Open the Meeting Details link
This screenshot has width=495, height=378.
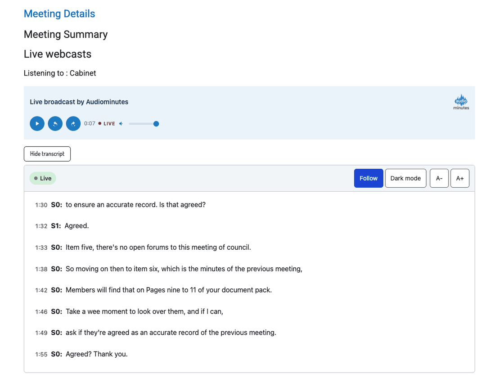pyautogui.click(x=59, y=13)
